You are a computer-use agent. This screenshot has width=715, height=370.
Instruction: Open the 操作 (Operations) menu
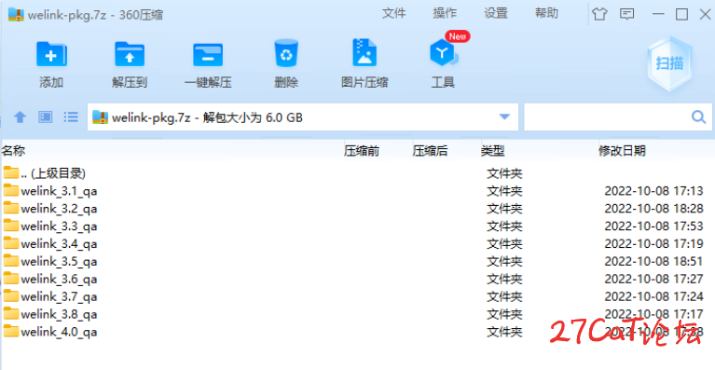(445, 14)
